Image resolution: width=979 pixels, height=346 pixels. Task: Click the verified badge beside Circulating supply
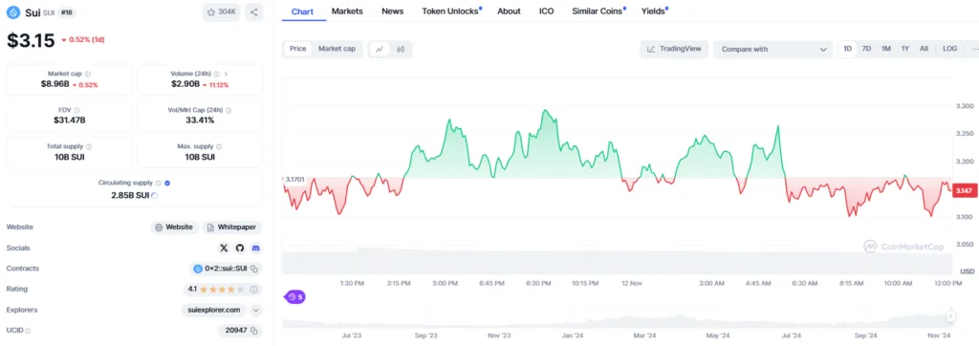[167, 183]
